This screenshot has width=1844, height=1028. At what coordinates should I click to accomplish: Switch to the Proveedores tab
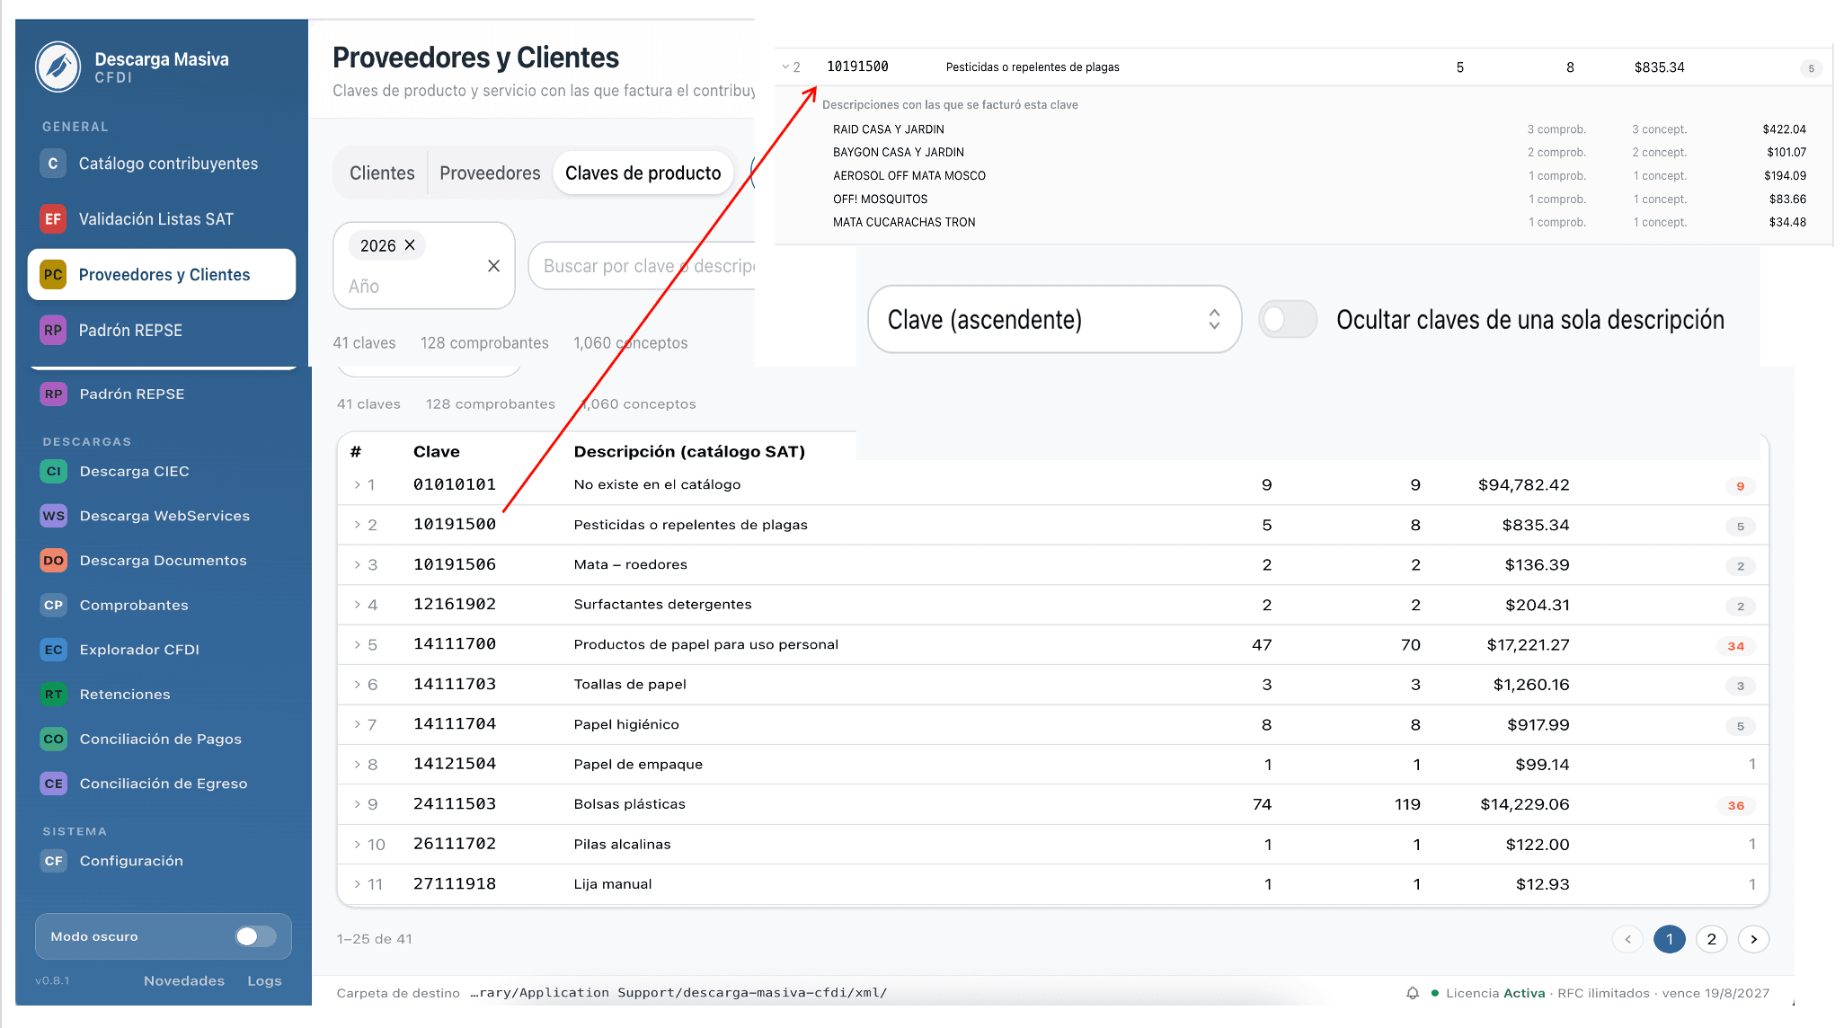[x=490, y=173]
